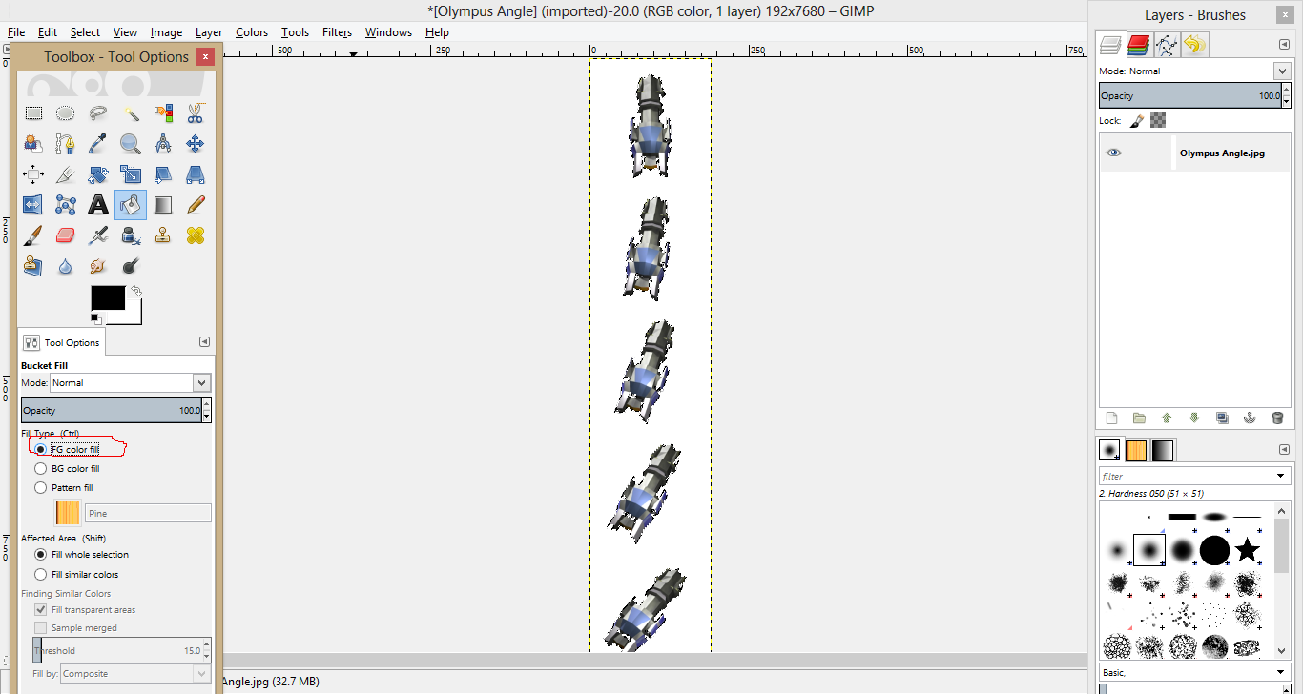Select the Eraser tool
This screenshot has width=1303, height=694.
(66, 235)
